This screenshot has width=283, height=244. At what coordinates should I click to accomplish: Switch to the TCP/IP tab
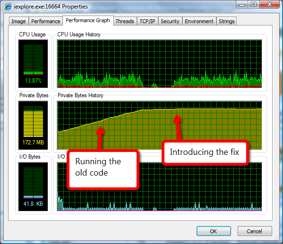[x=147, y=21]
